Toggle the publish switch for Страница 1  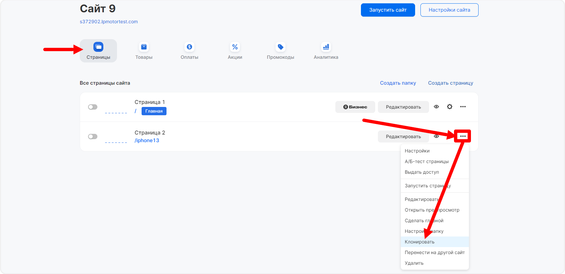point(93,107)
